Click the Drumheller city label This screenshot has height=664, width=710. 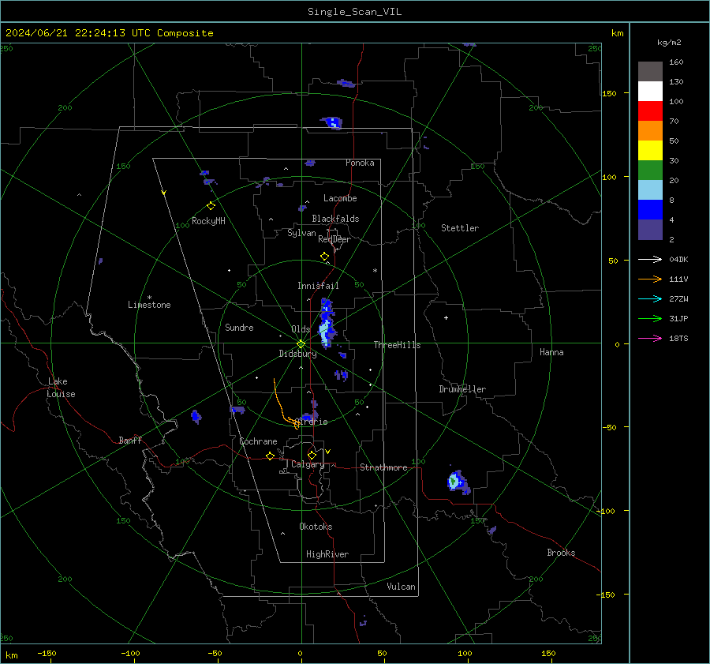click(462, 389)
